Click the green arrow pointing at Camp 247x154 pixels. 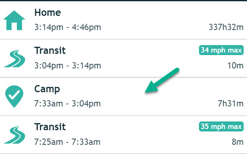click(162, 80)
